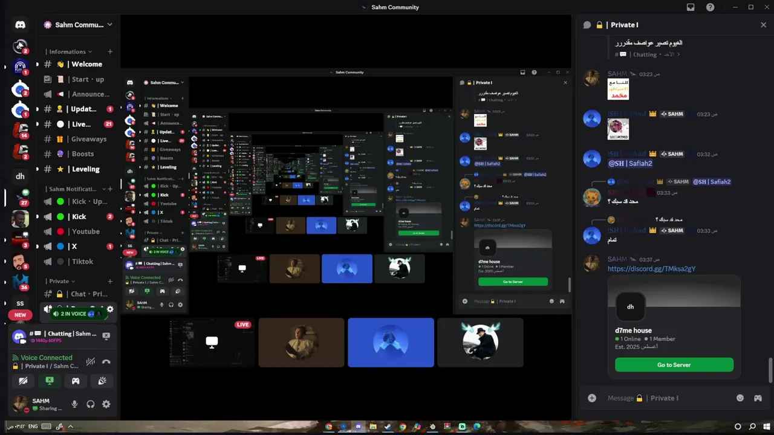Click the @SH | Safiah2 mention

pos(630,164)
